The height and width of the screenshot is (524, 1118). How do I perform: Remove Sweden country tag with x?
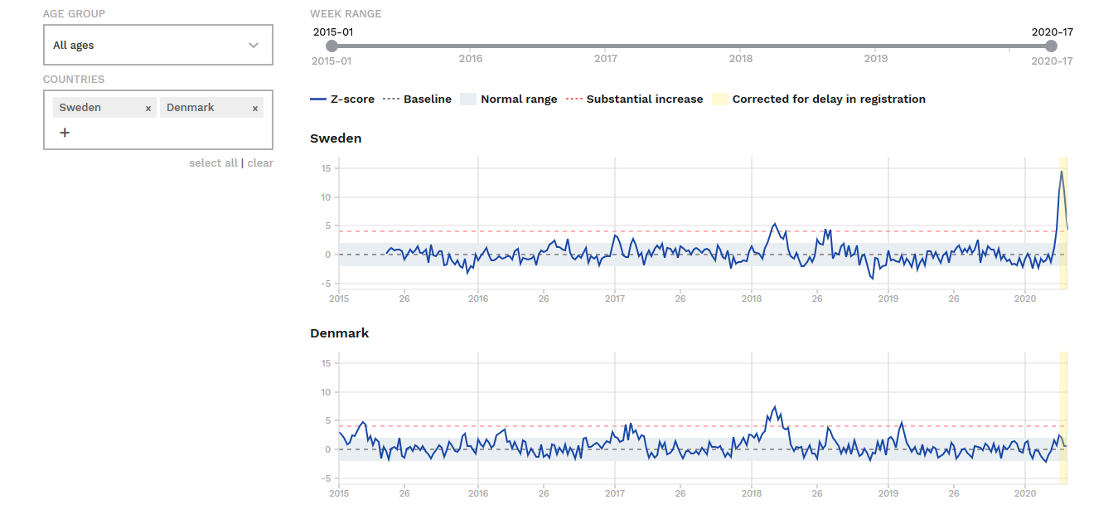point(148,108)
